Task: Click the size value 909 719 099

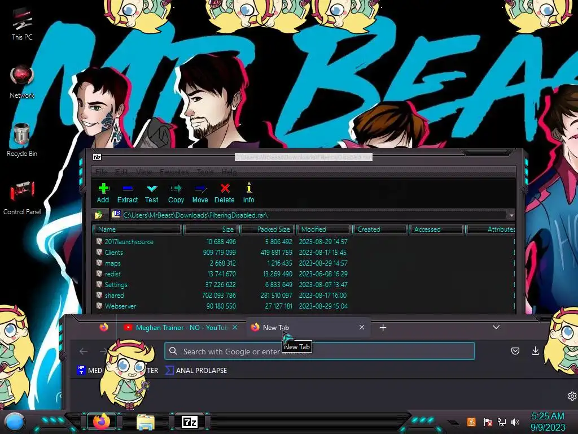Action: tap(220, 253)
